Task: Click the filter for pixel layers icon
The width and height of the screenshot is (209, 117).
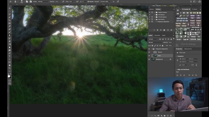Action: point(160,39)
